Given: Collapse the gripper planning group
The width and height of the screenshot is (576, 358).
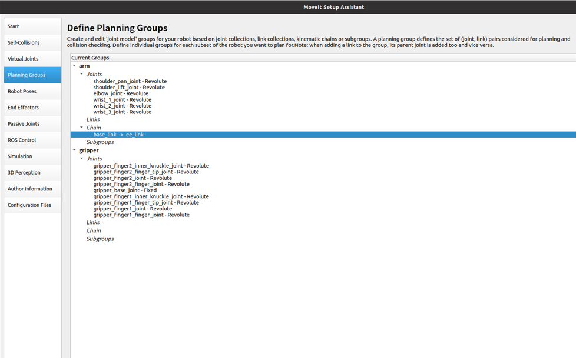Looking at the screenshot, I should 74,150.
